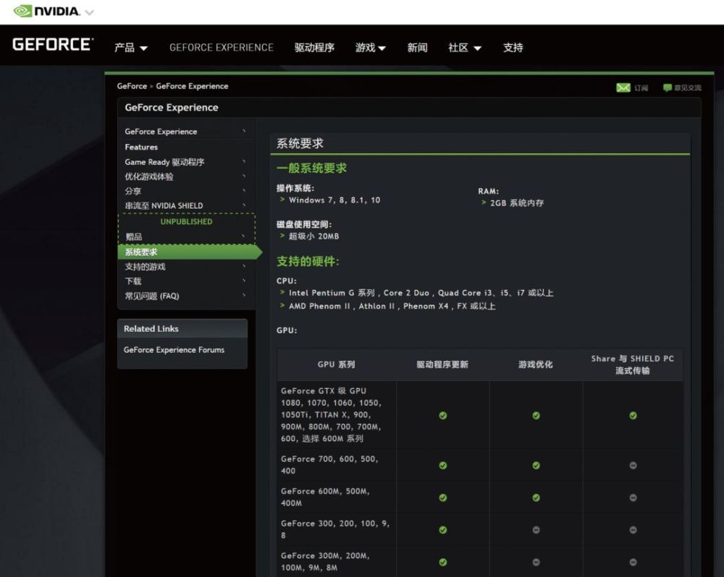This screenshot has width=724, height=577.
Task: Click GeForce 700 row gray unsupported icon
Action: [x=633, y=466]
